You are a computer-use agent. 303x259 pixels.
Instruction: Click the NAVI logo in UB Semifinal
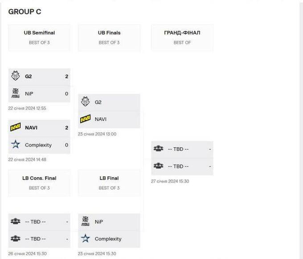click(16, 128)
